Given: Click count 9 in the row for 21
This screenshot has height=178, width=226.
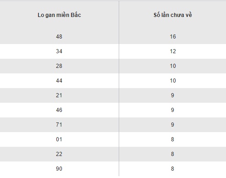Looking at the screenshot, I should 172,95.
